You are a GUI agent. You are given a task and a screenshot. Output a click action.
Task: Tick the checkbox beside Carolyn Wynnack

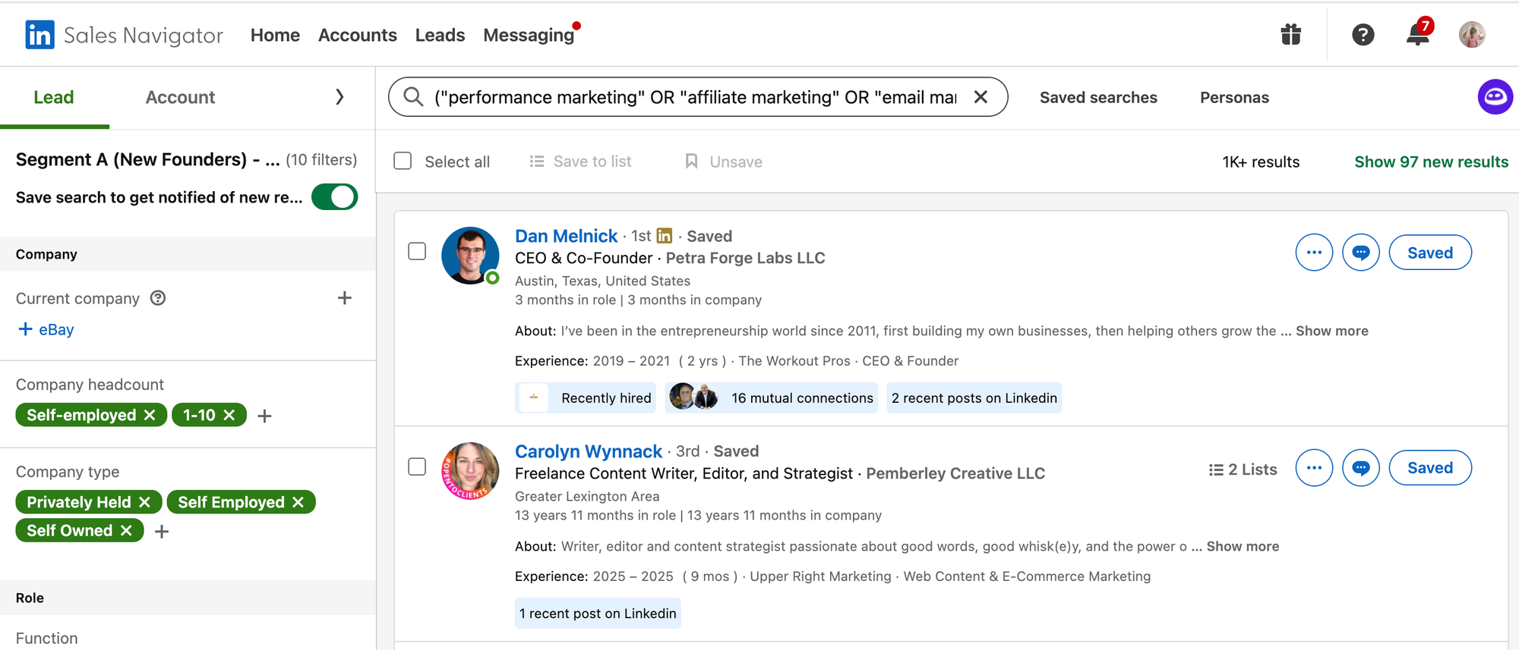tap(417, 466)
